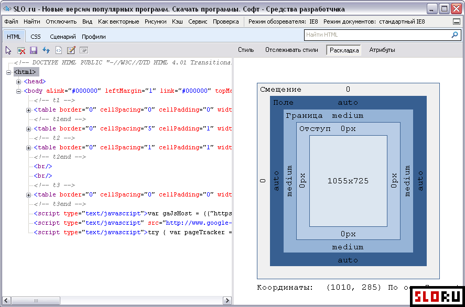Viewport: 465px width, 307px height.
Task: Click the magnifier search icon in Найти HTML
Action: tap(455, 35)
